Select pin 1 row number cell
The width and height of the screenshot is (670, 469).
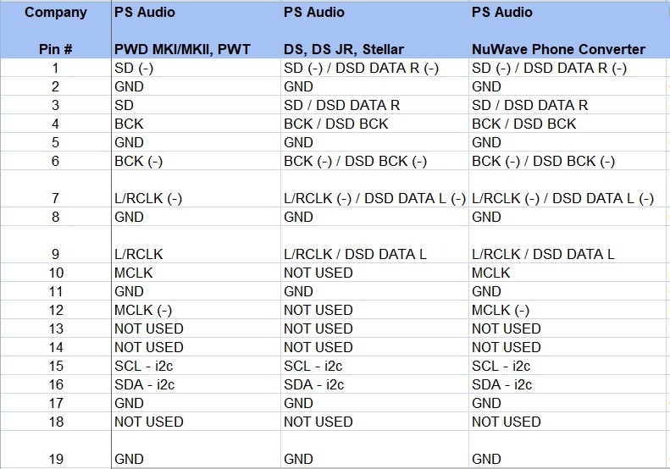click(56, 68)
